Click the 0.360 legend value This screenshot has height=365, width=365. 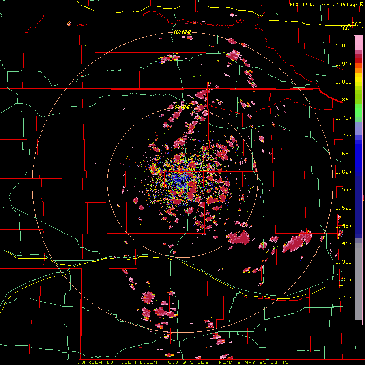[x=344, y=262]
